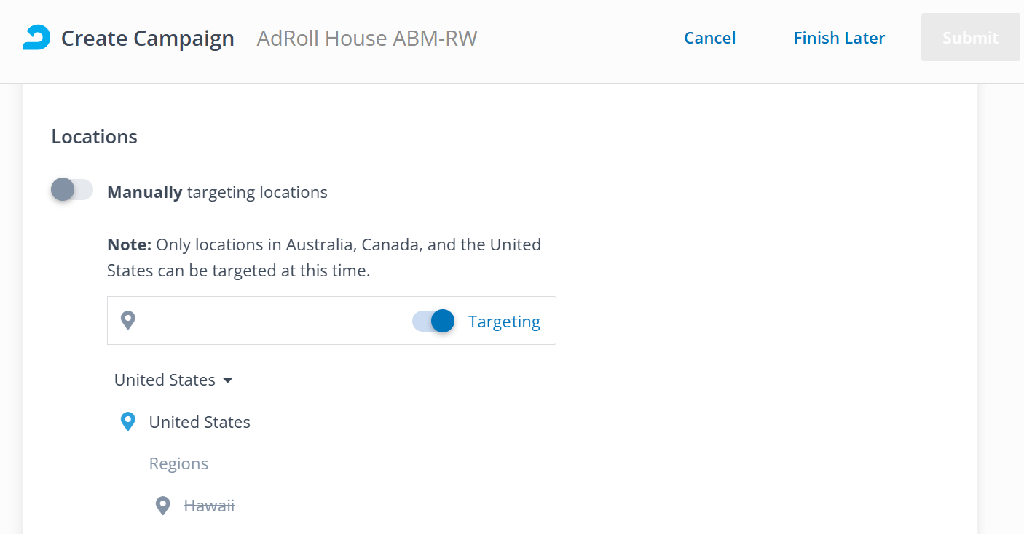Cancel the campaign creation
The image size is (1024, 534).
(709, 38)
